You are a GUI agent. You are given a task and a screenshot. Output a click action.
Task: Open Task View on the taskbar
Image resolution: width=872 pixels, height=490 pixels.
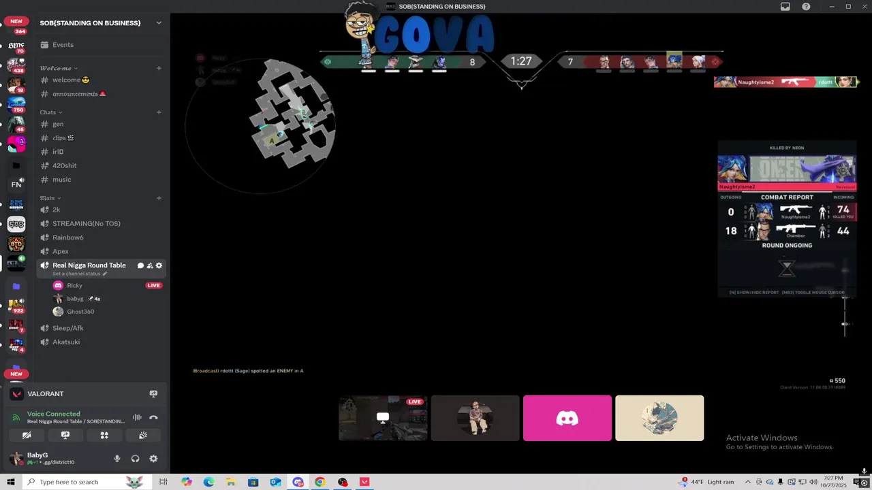click(163, 482)
